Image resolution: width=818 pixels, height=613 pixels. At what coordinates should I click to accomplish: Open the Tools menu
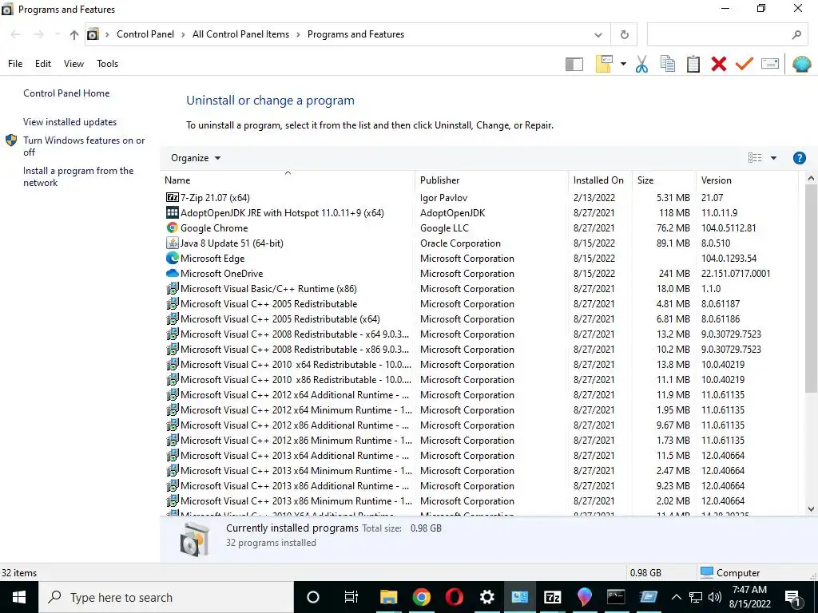107,64
